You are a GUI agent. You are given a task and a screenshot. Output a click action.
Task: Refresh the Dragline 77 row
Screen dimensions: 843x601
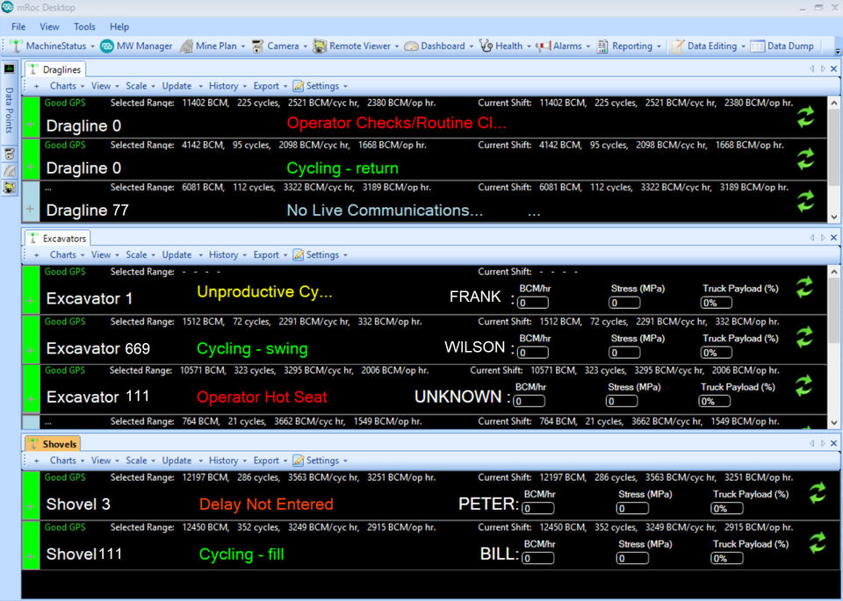[x=805, y=202]
